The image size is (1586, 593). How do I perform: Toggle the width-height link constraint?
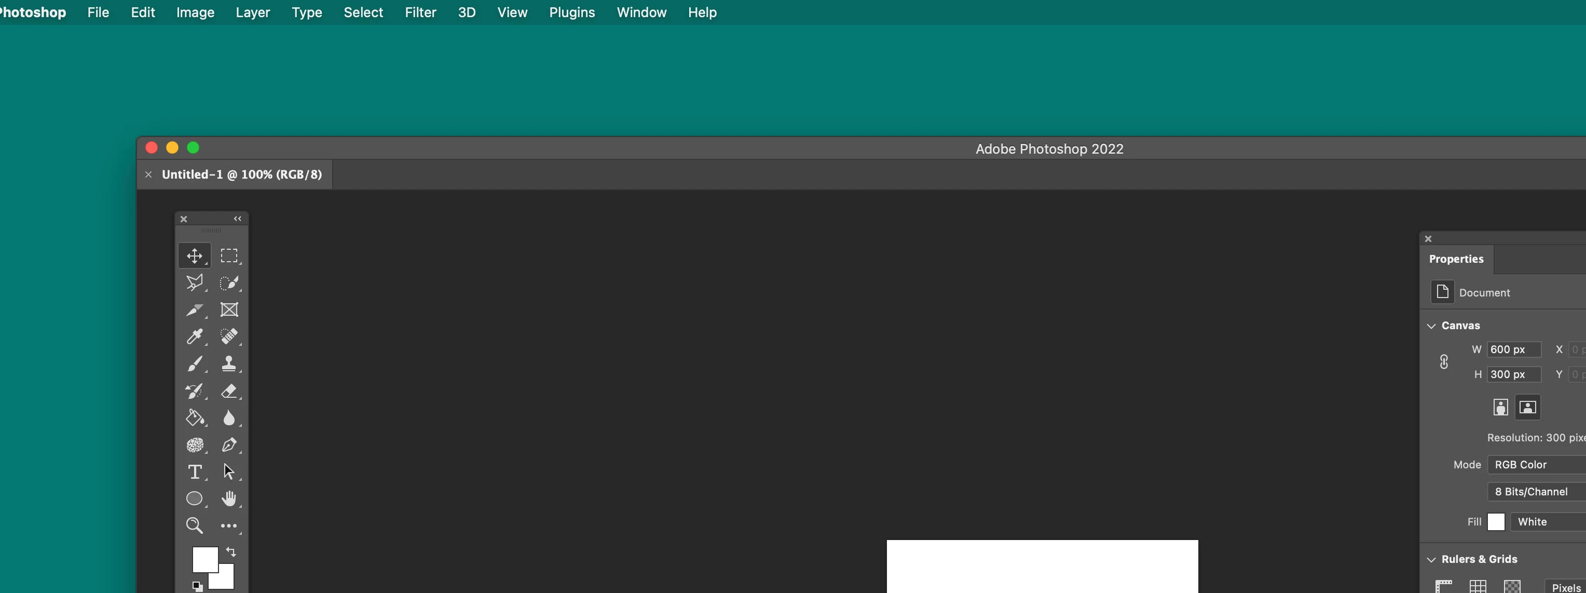coord(1444,361)
